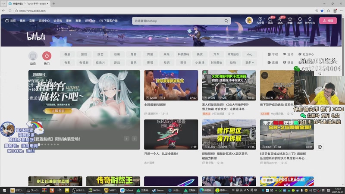Open 诈骗园区强力拆除 video thumbnail
This screenshot has width=345, height=194.
tap(229, 135)
